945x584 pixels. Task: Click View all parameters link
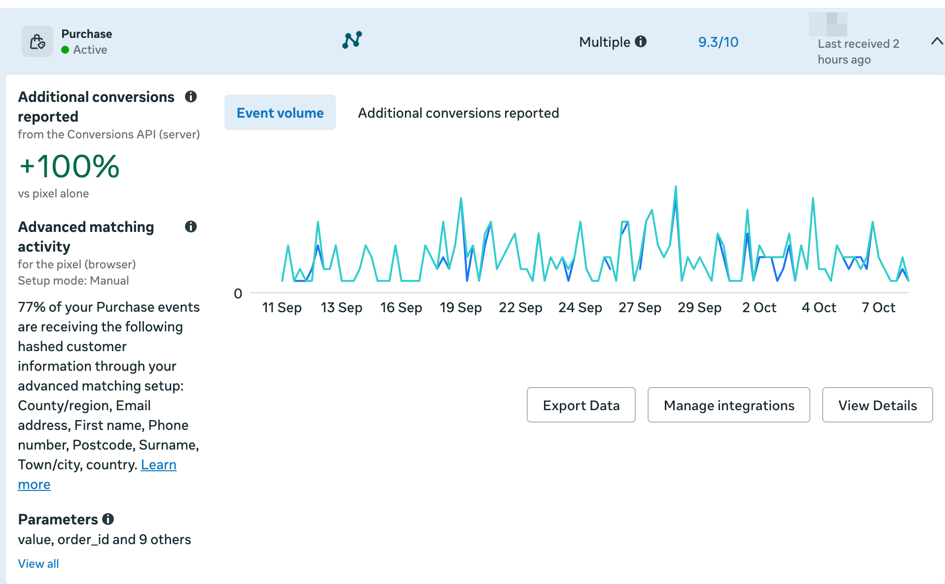[x=38, y=564]
